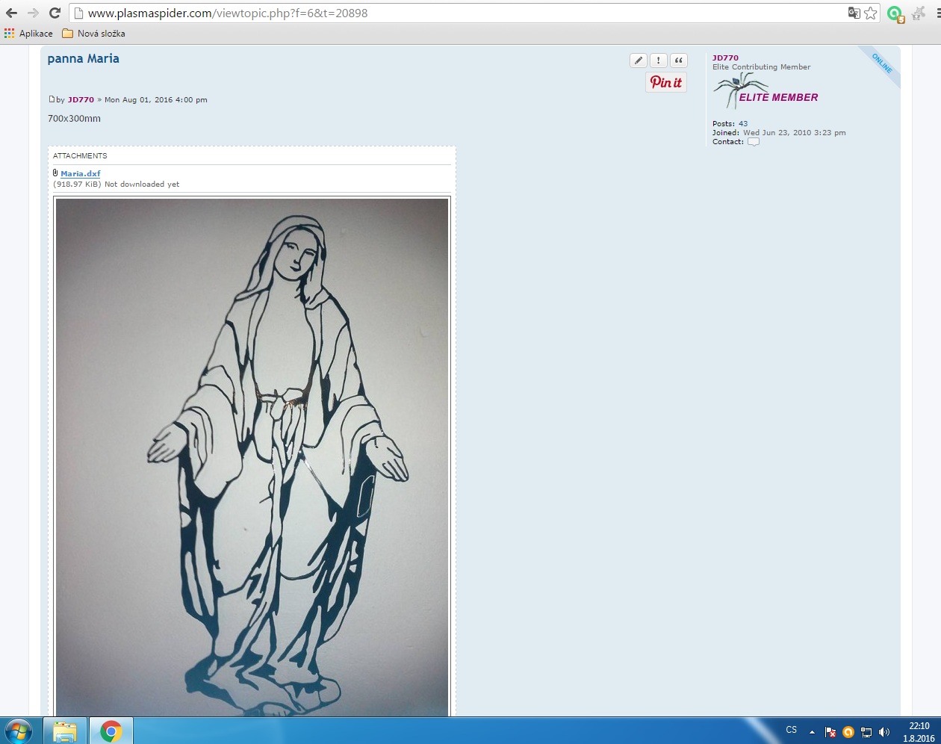Reload the page in Chrome
941x744 pixels.
[55, 13]
